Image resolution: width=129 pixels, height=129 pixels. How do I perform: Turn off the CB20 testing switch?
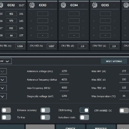click(84, 110)
